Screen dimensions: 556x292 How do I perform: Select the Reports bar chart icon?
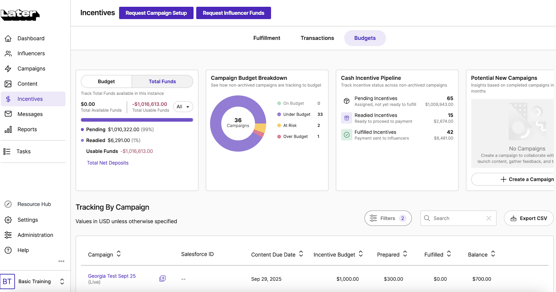tap(8, 129)
